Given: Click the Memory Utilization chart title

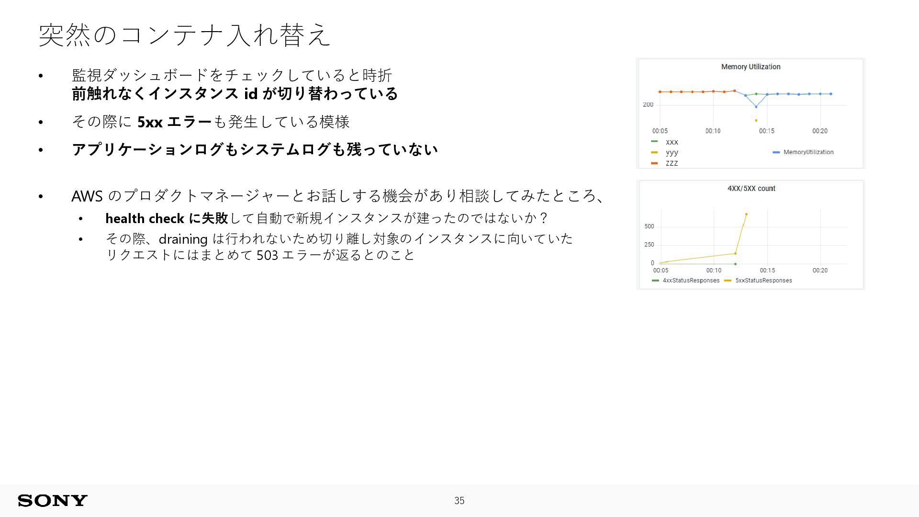Looking at the screenshot, I should [751, 67].
